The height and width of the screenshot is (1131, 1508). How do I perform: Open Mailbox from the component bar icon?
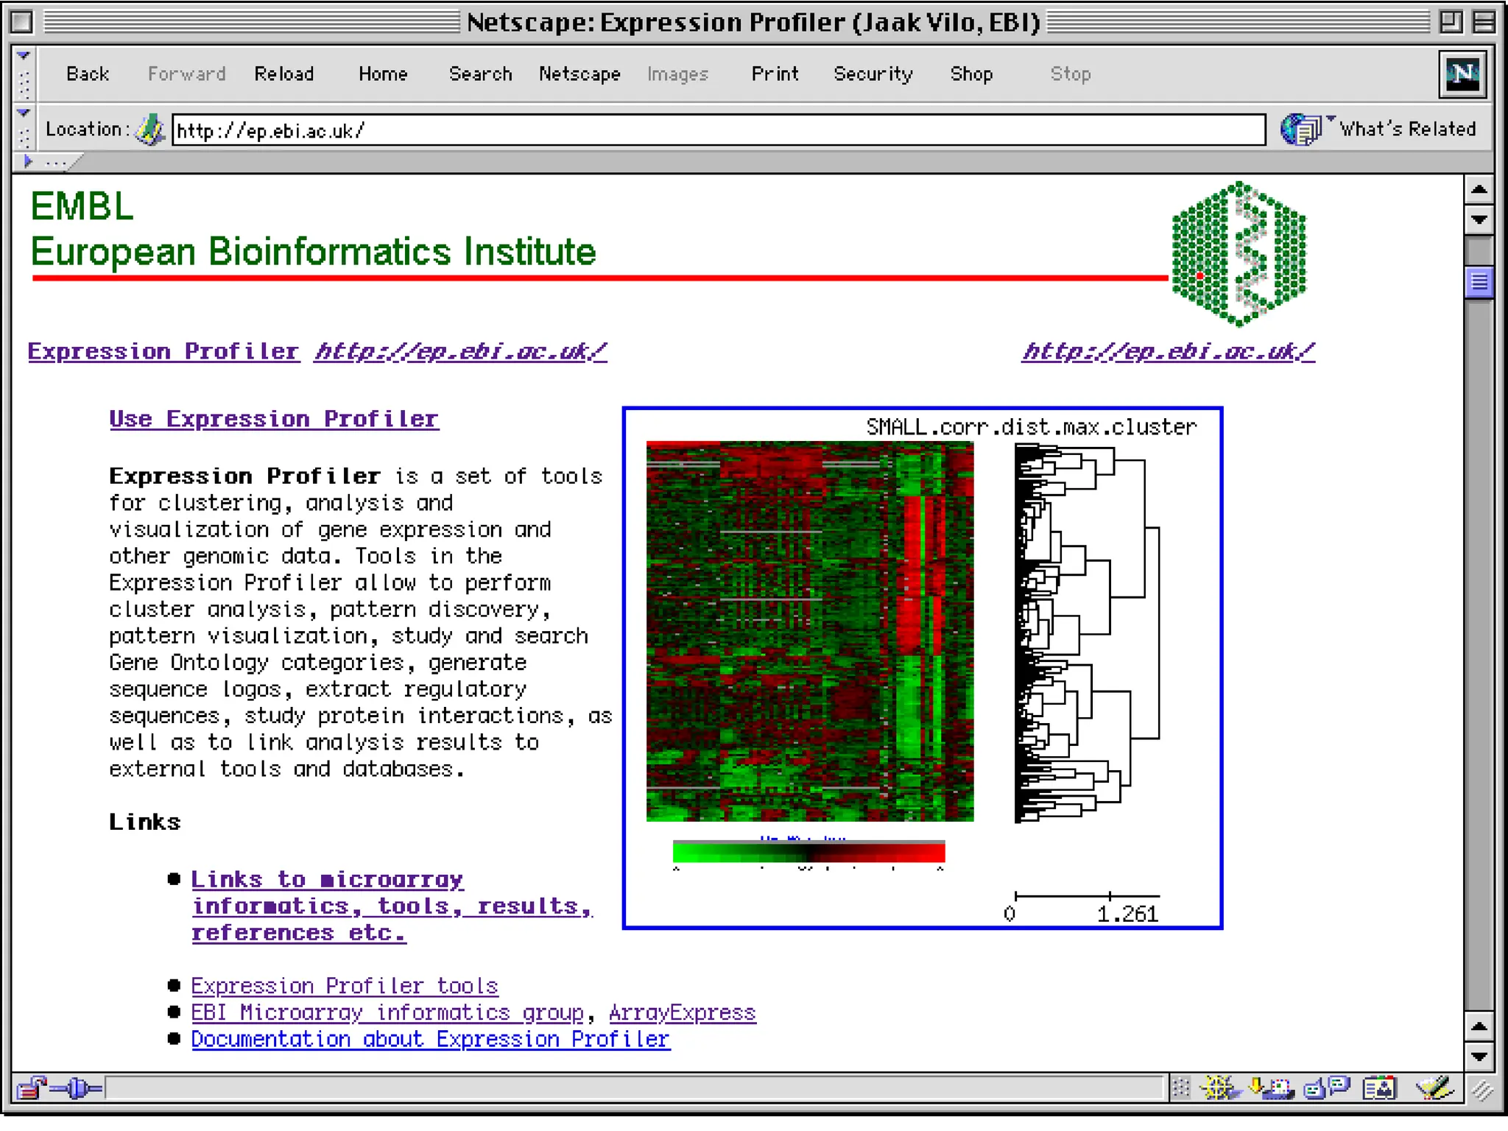(x=1273, y=1088)
